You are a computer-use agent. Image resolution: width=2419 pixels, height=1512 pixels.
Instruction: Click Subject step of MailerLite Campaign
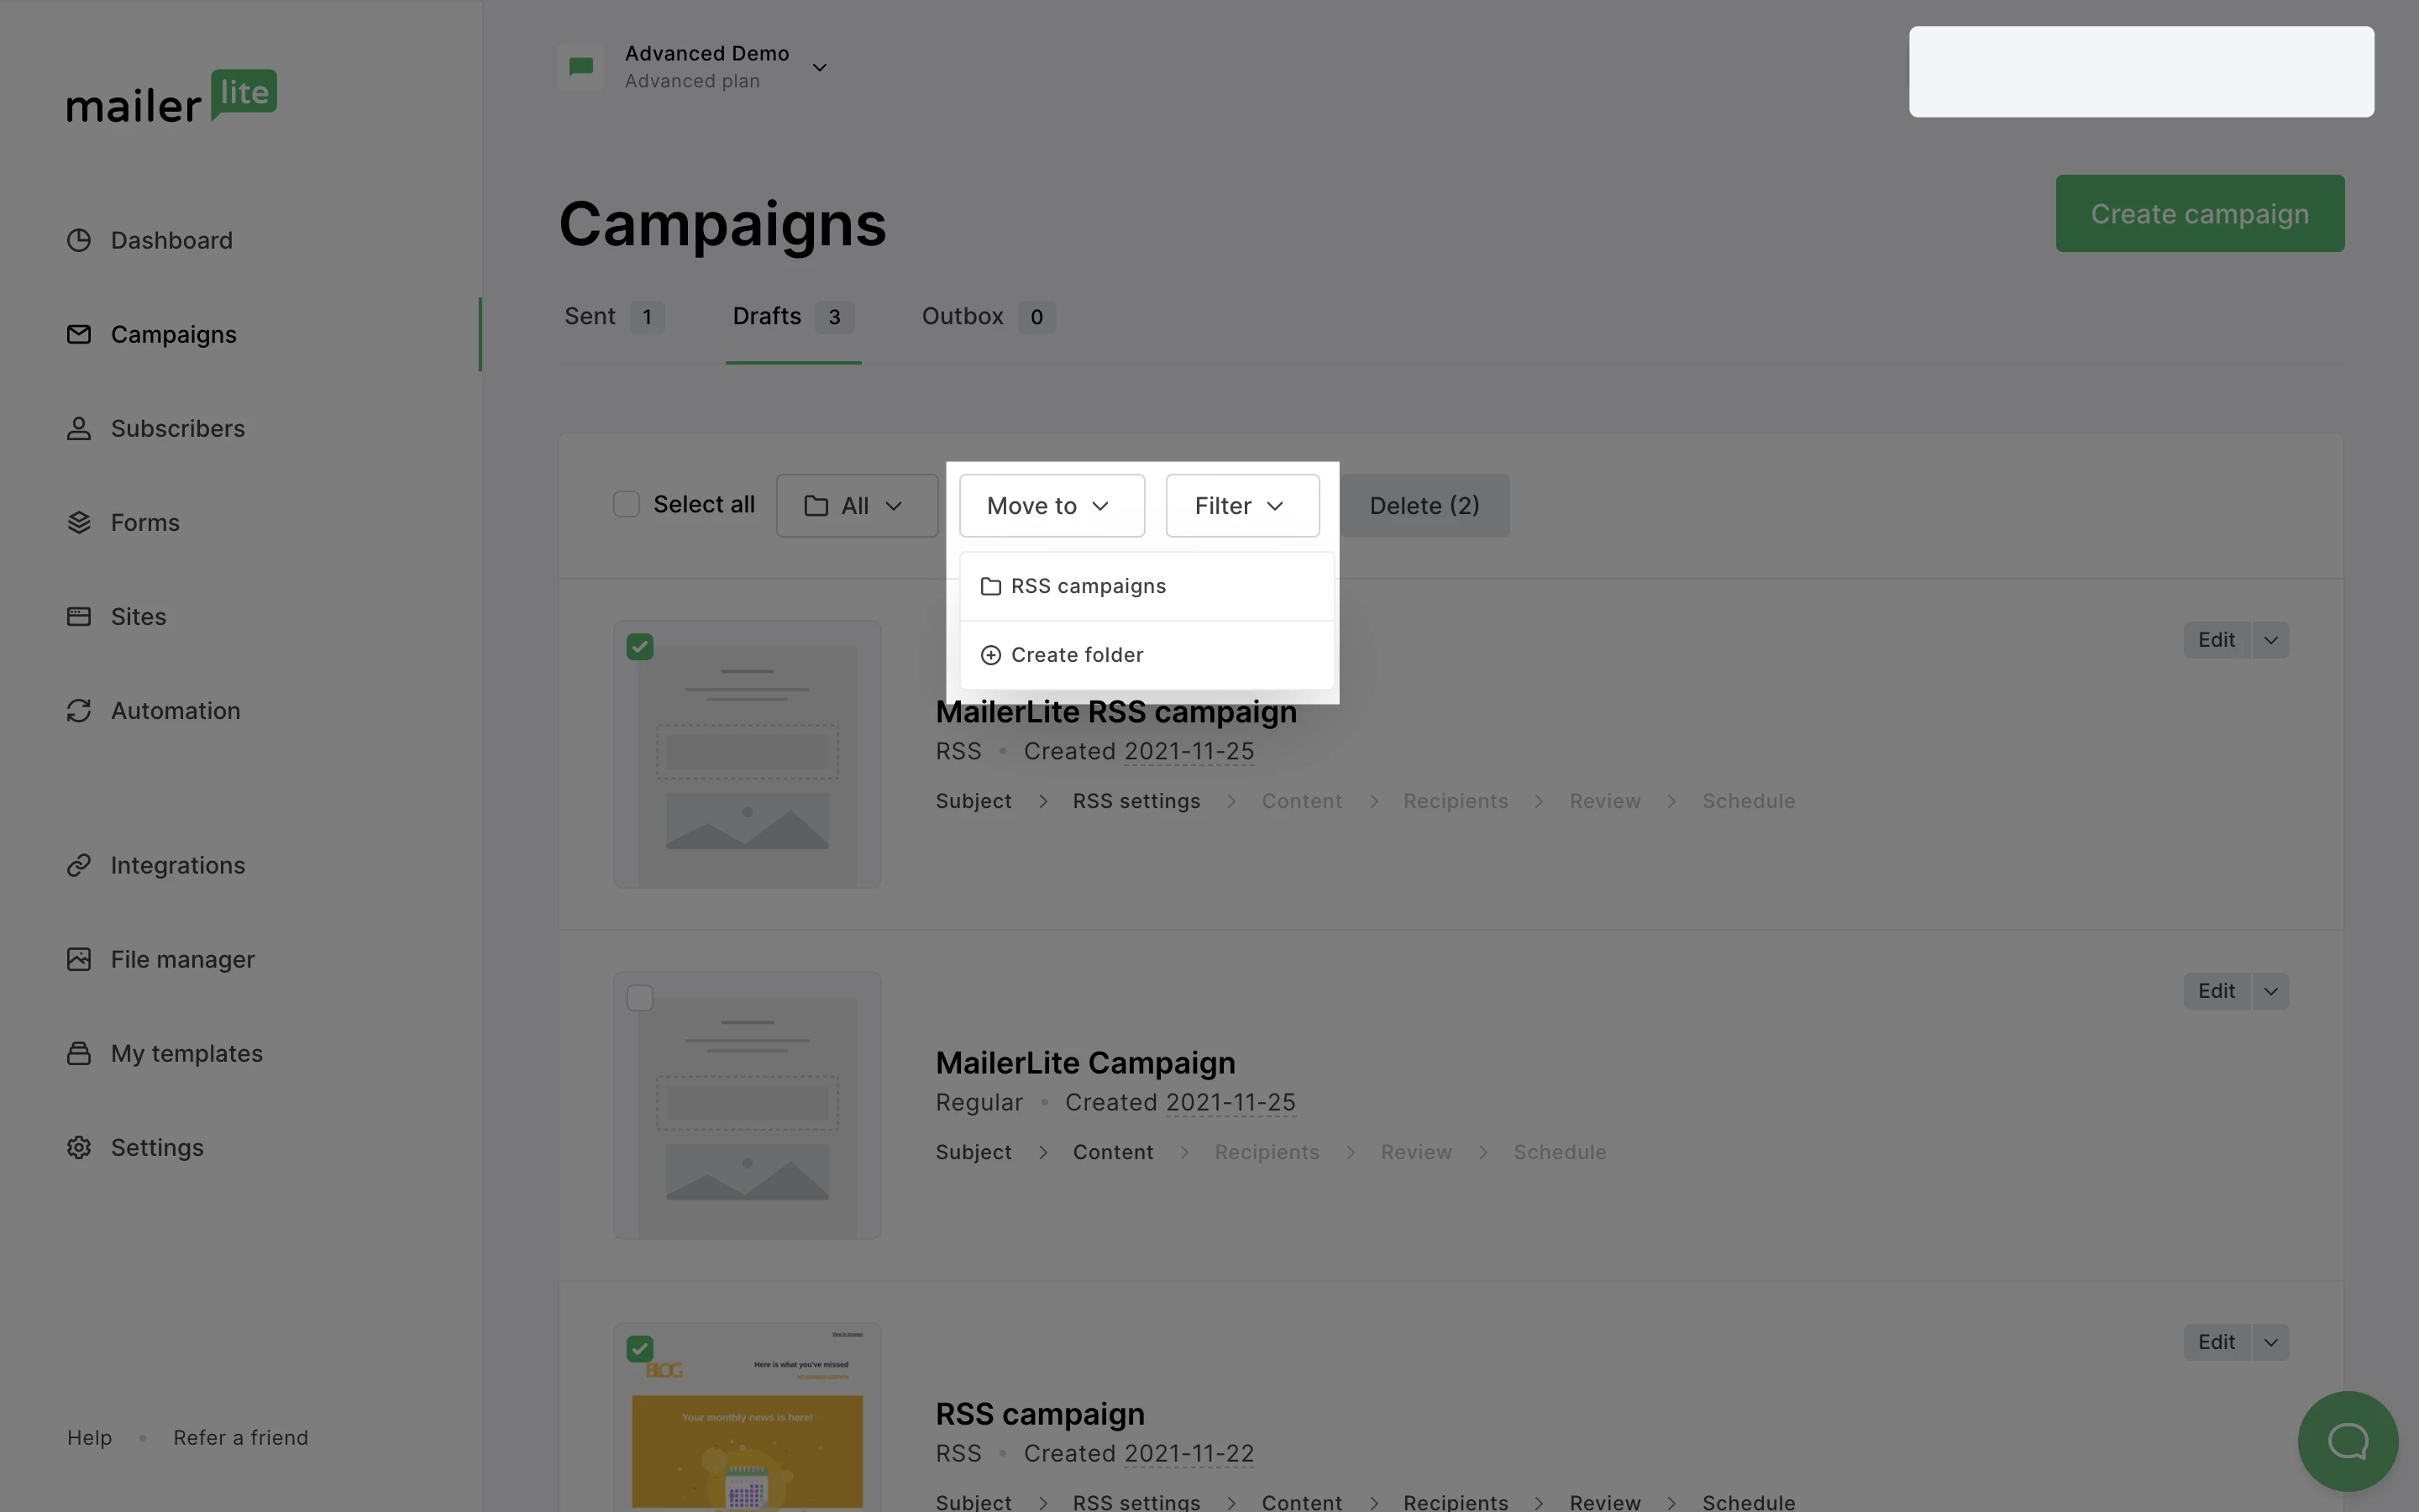click(x=973, y=1152)
